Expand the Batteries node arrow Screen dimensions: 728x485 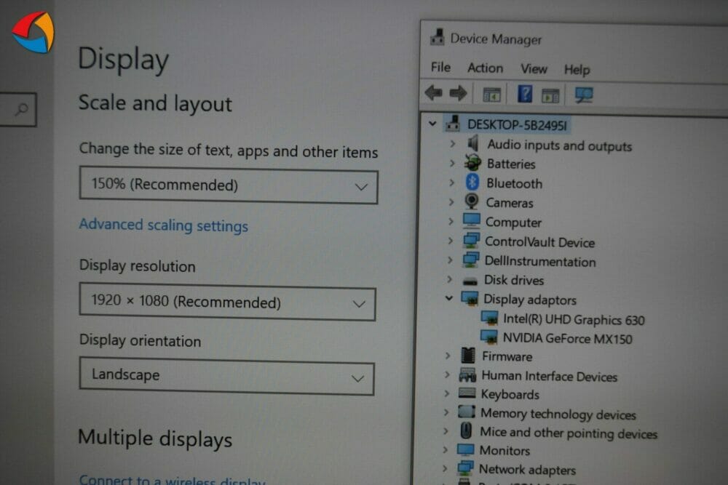click(x=452, y=163)
